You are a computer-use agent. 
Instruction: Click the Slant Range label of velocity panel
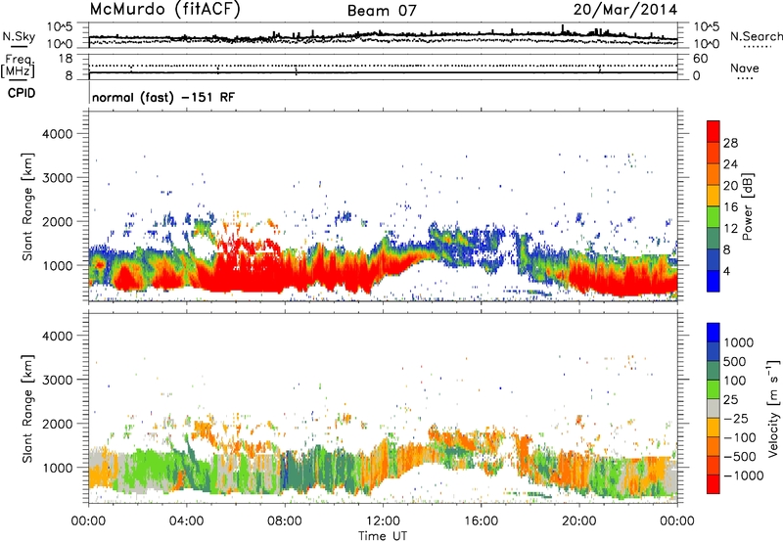(x=27, y=409)
